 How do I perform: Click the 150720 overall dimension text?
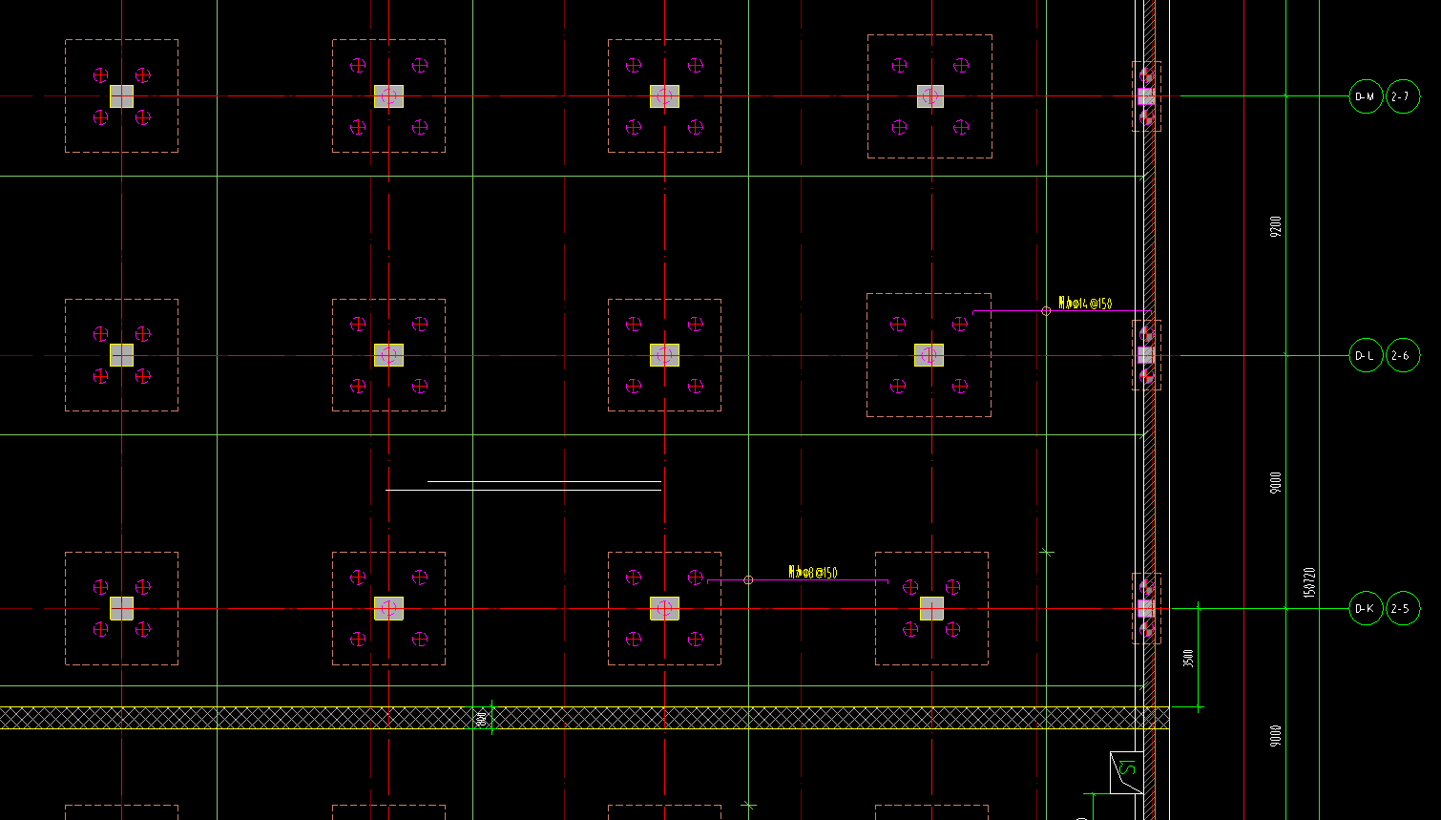[x=1309, y=582]
